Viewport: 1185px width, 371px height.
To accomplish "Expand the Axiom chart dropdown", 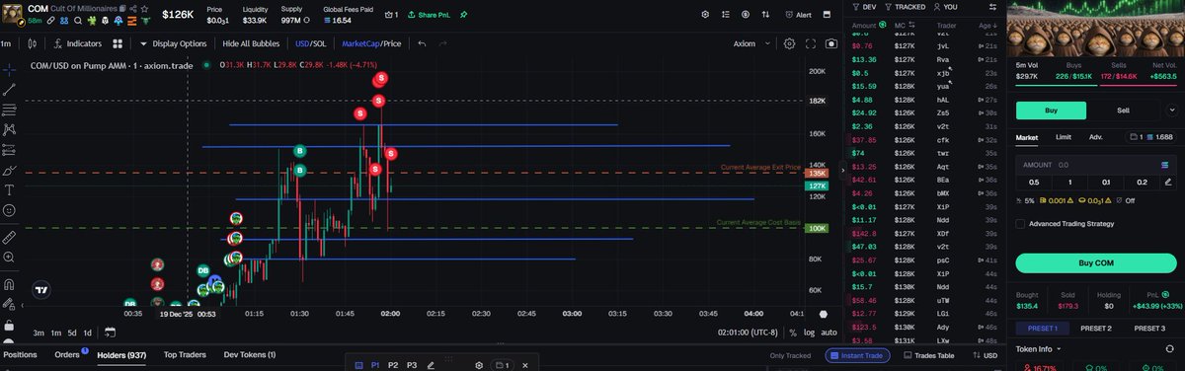I will pos(751,43).
